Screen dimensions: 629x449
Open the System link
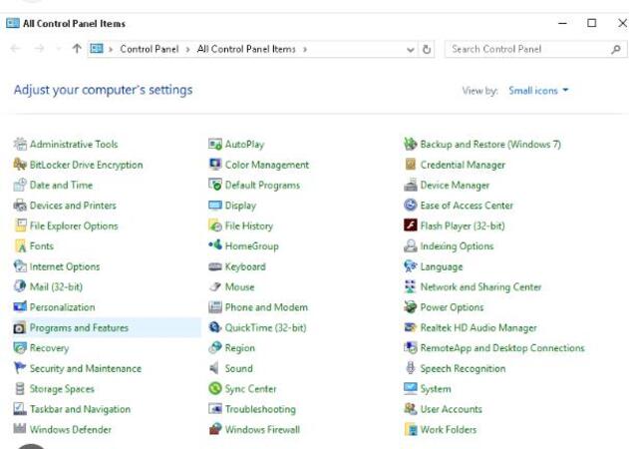coord(436,389)
